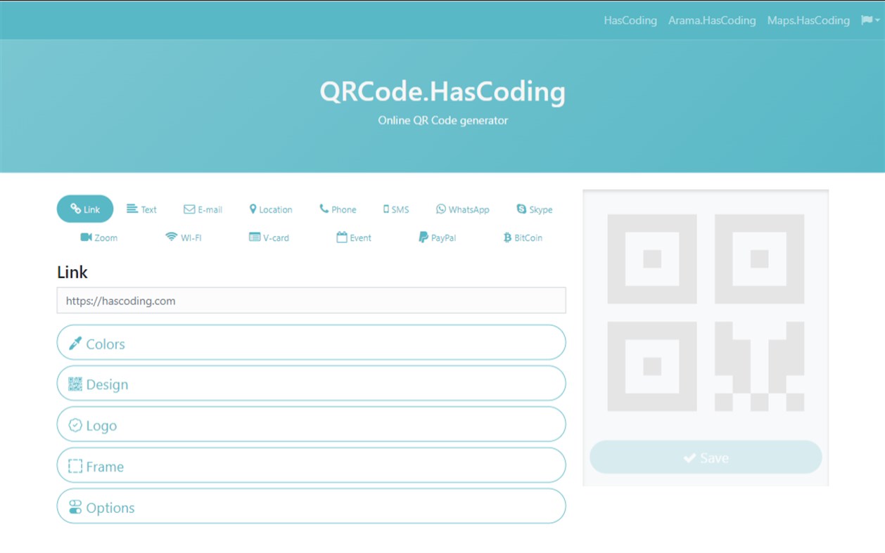Click the PayPal logo icon
The image size is (885, 553).
(424, 238)
